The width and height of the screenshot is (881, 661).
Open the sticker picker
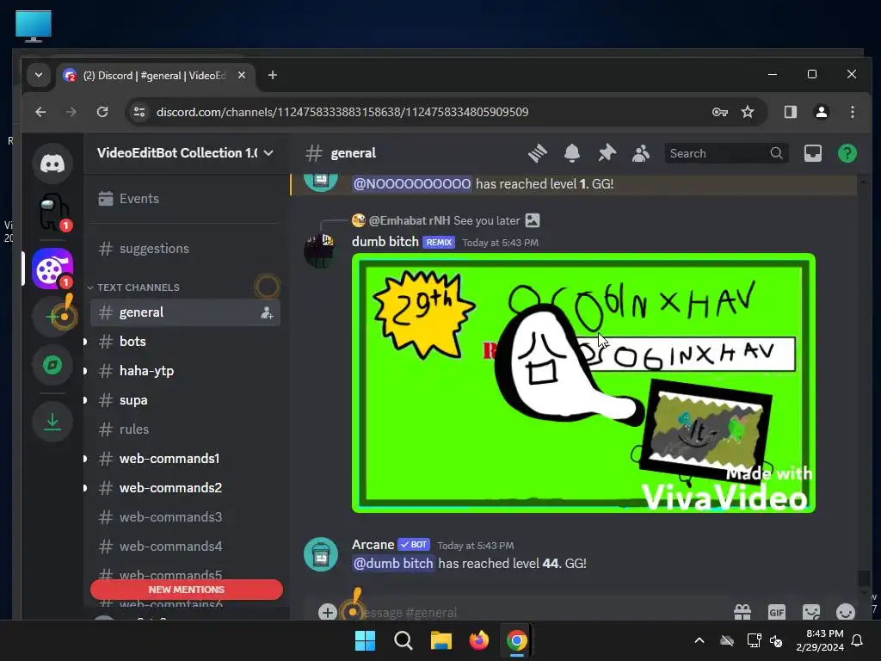(x=810, y=612)
